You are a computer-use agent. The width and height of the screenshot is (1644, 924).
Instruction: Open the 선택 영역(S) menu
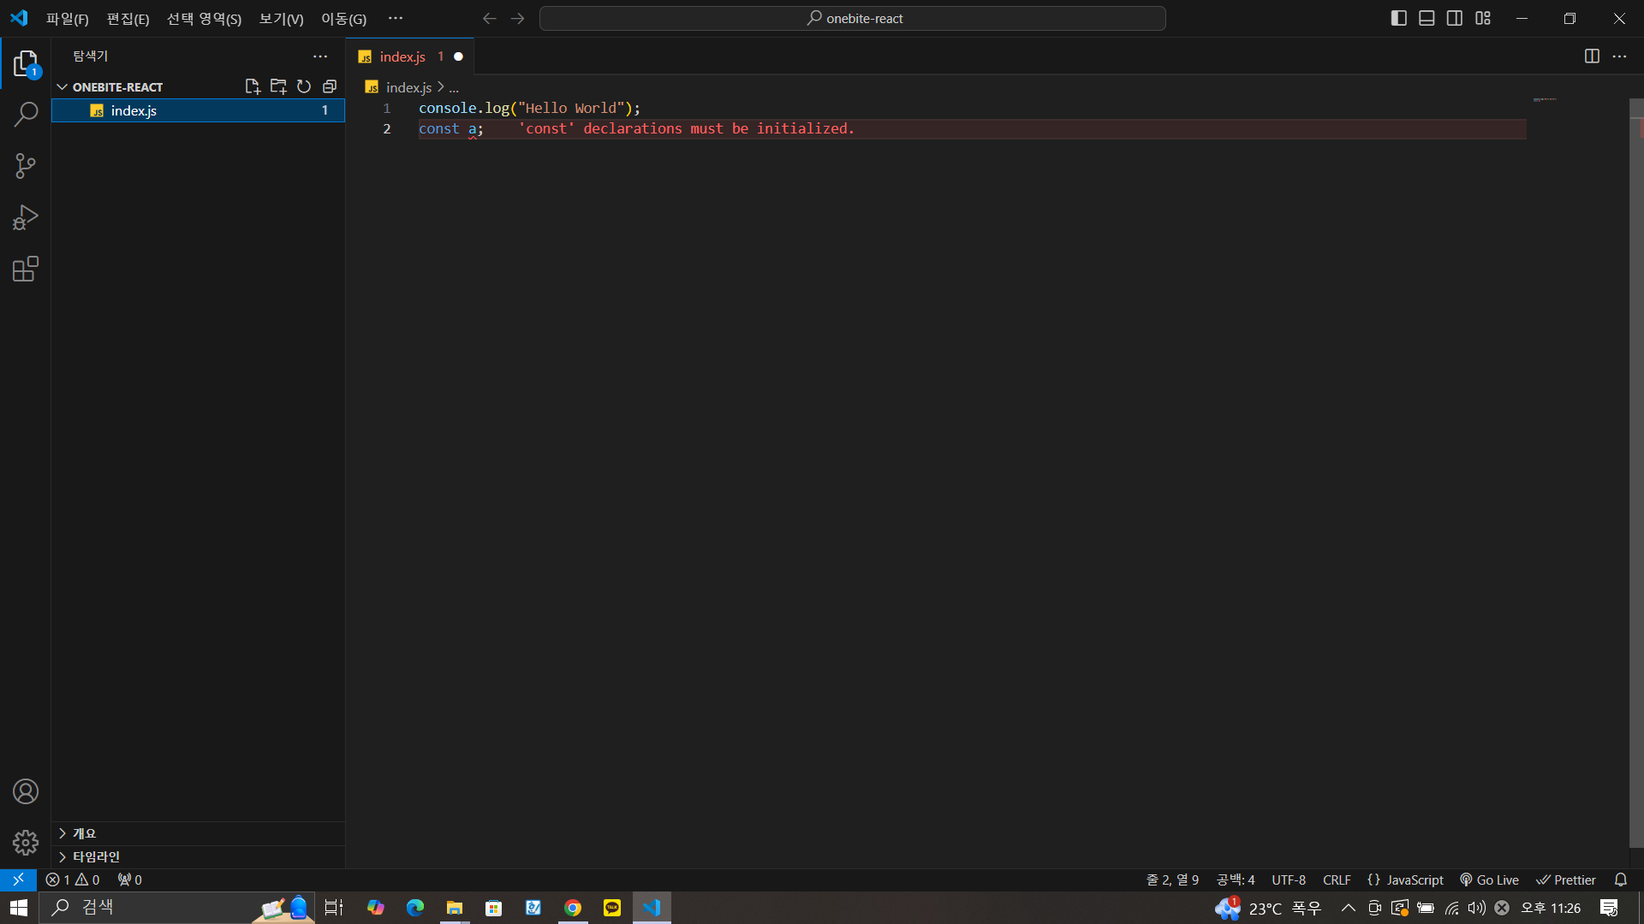204,19
